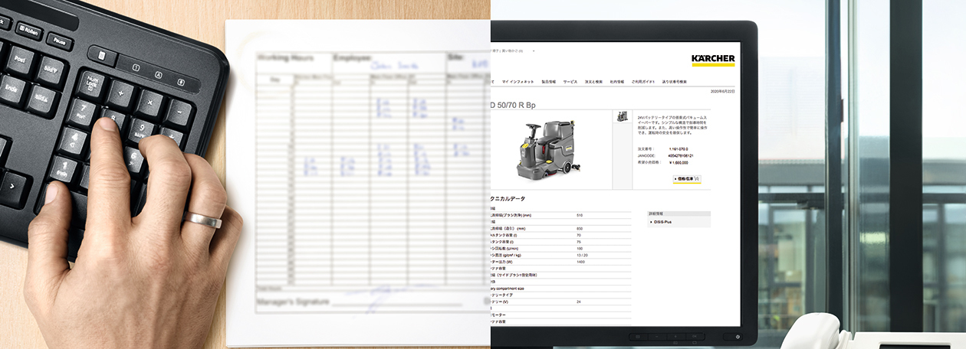This screenshot has width=966, height=349.
Task: Open the 製品情報 navigation item
Action: [549, 81]
